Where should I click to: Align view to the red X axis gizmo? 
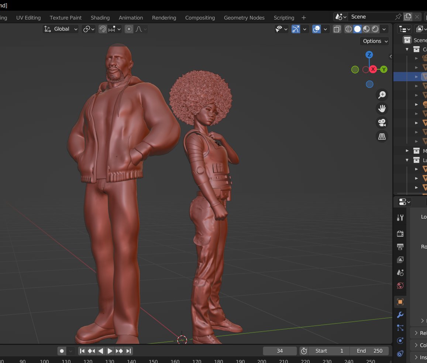373,69
